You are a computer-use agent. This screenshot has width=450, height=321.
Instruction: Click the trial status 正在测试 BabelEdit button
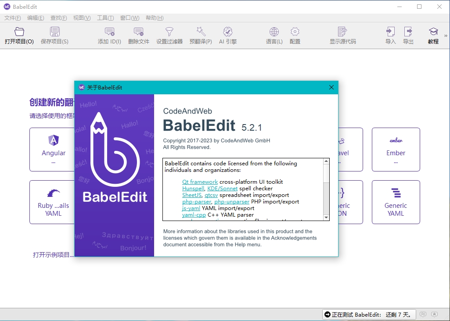[369, 315]
